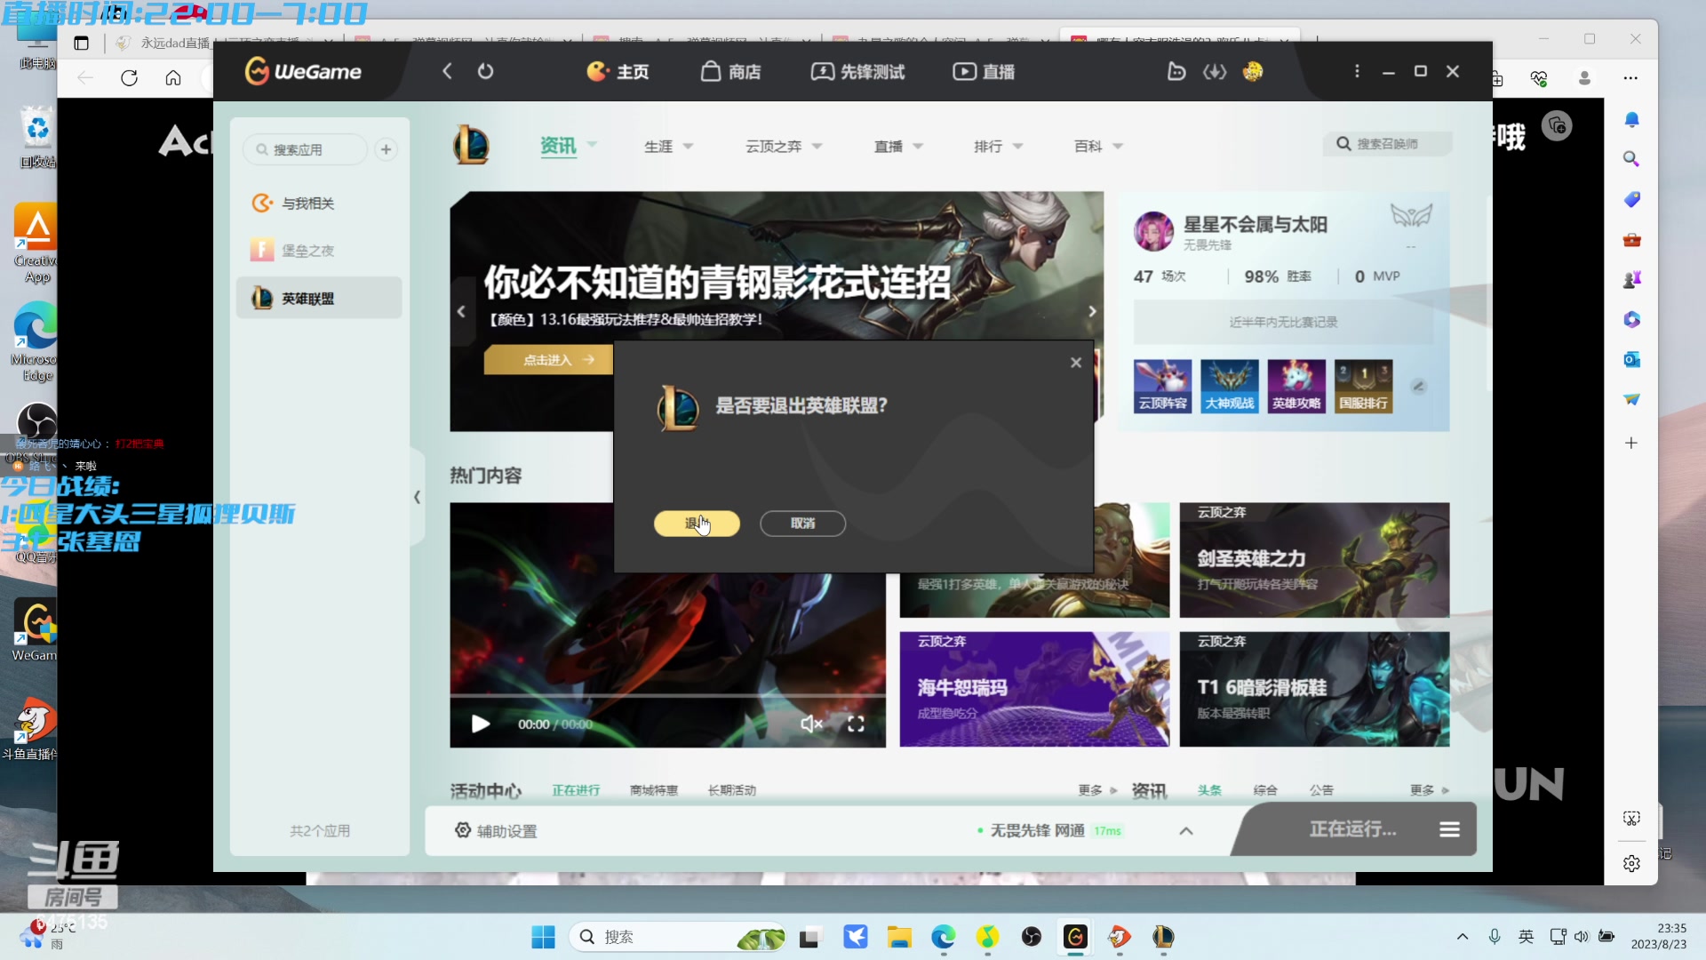Play the featured video
Screen dimensions: 1706x960
[x=481, y=724]
